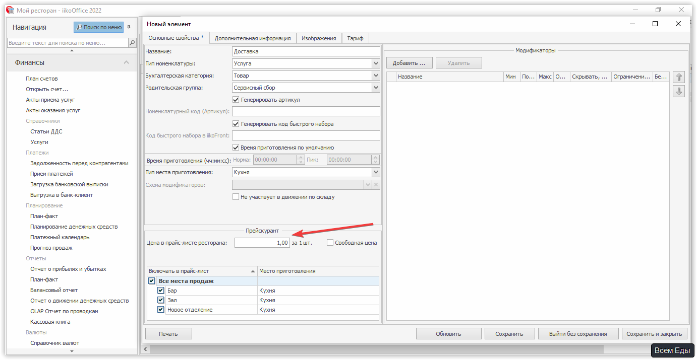Open Балансовый отчет
The image size is (697, 360).
[53, 290]
